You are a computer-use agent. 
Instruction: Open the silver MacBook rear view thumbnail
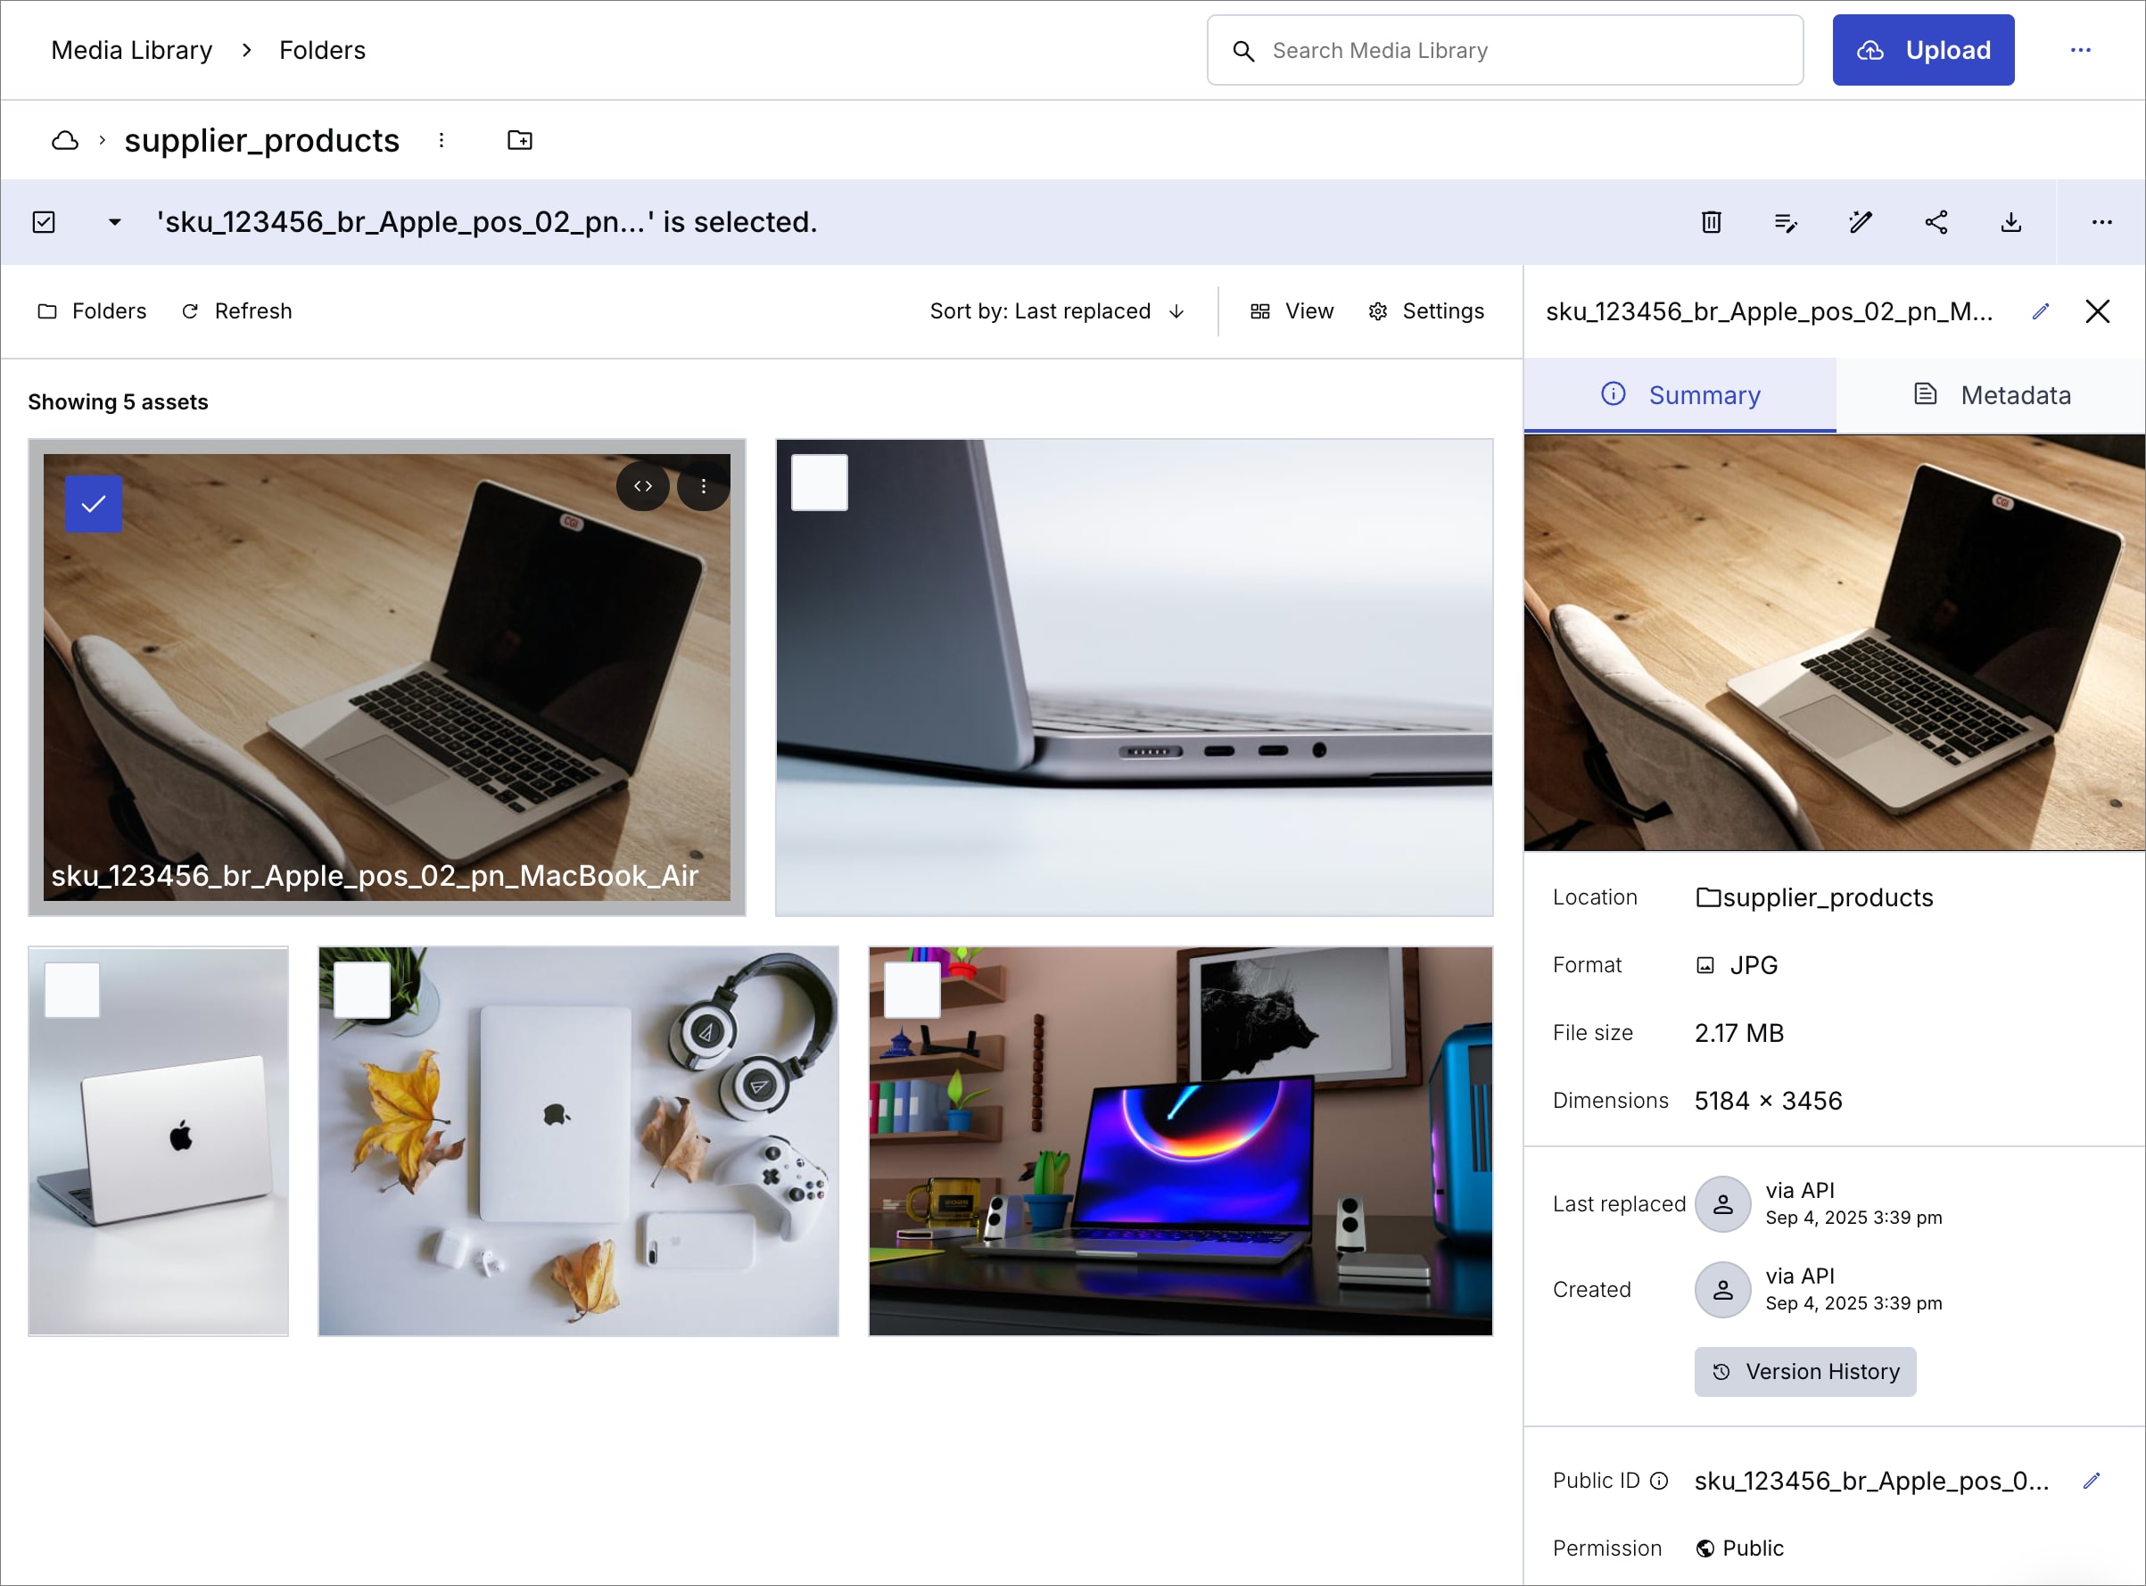pos(159,1142)
